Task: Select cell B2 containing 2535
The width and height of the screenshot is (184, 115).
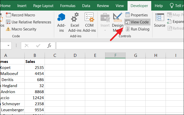Action: point(35,68)
